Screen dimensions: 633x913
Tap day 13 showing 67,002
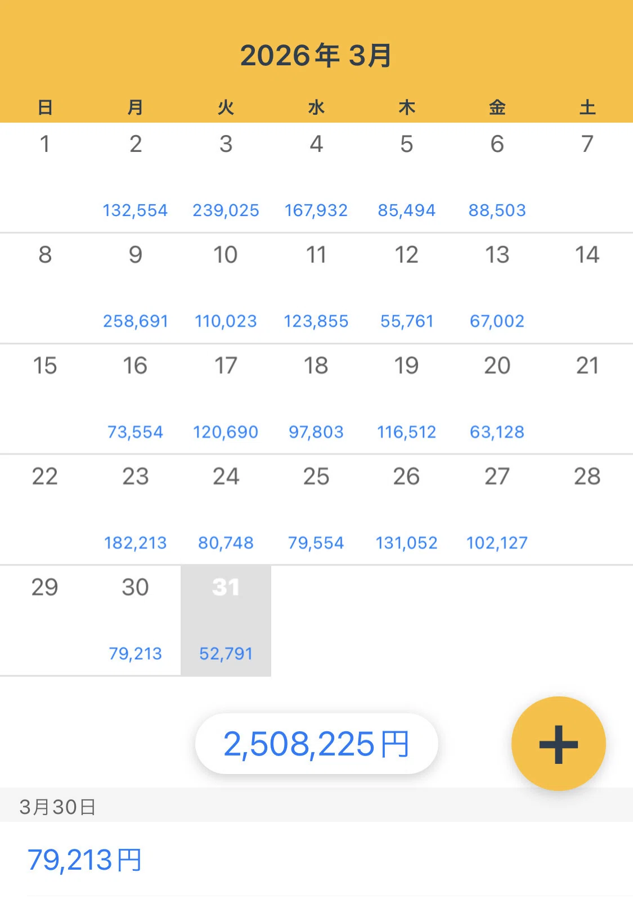pyautogui.click(x=497, y=288)
